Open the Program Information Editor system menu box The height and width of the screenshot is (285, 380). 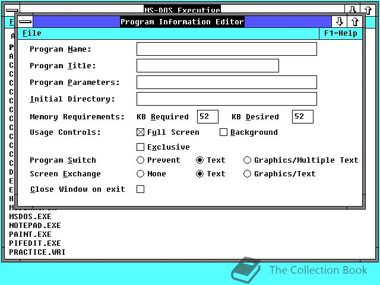(25, 22)
